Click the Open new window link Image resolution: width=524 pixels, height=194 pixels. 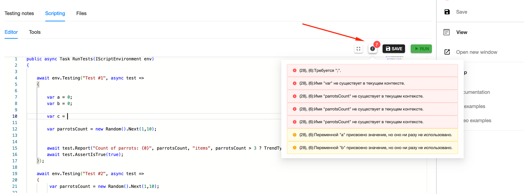[x=476, y=52]
